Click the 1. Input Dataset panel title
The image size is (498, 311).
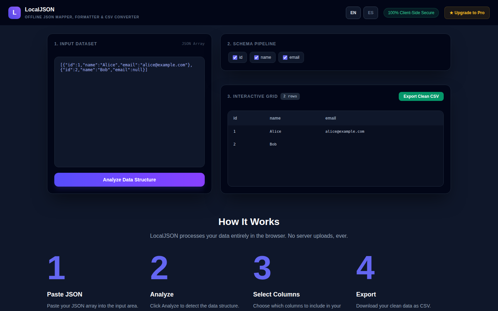tap(75, 44)
